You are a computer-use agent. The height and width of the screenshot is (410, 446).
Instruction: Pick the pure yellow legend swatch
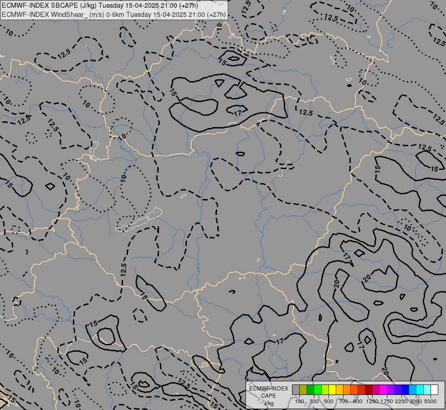click(x=332, y=389)
